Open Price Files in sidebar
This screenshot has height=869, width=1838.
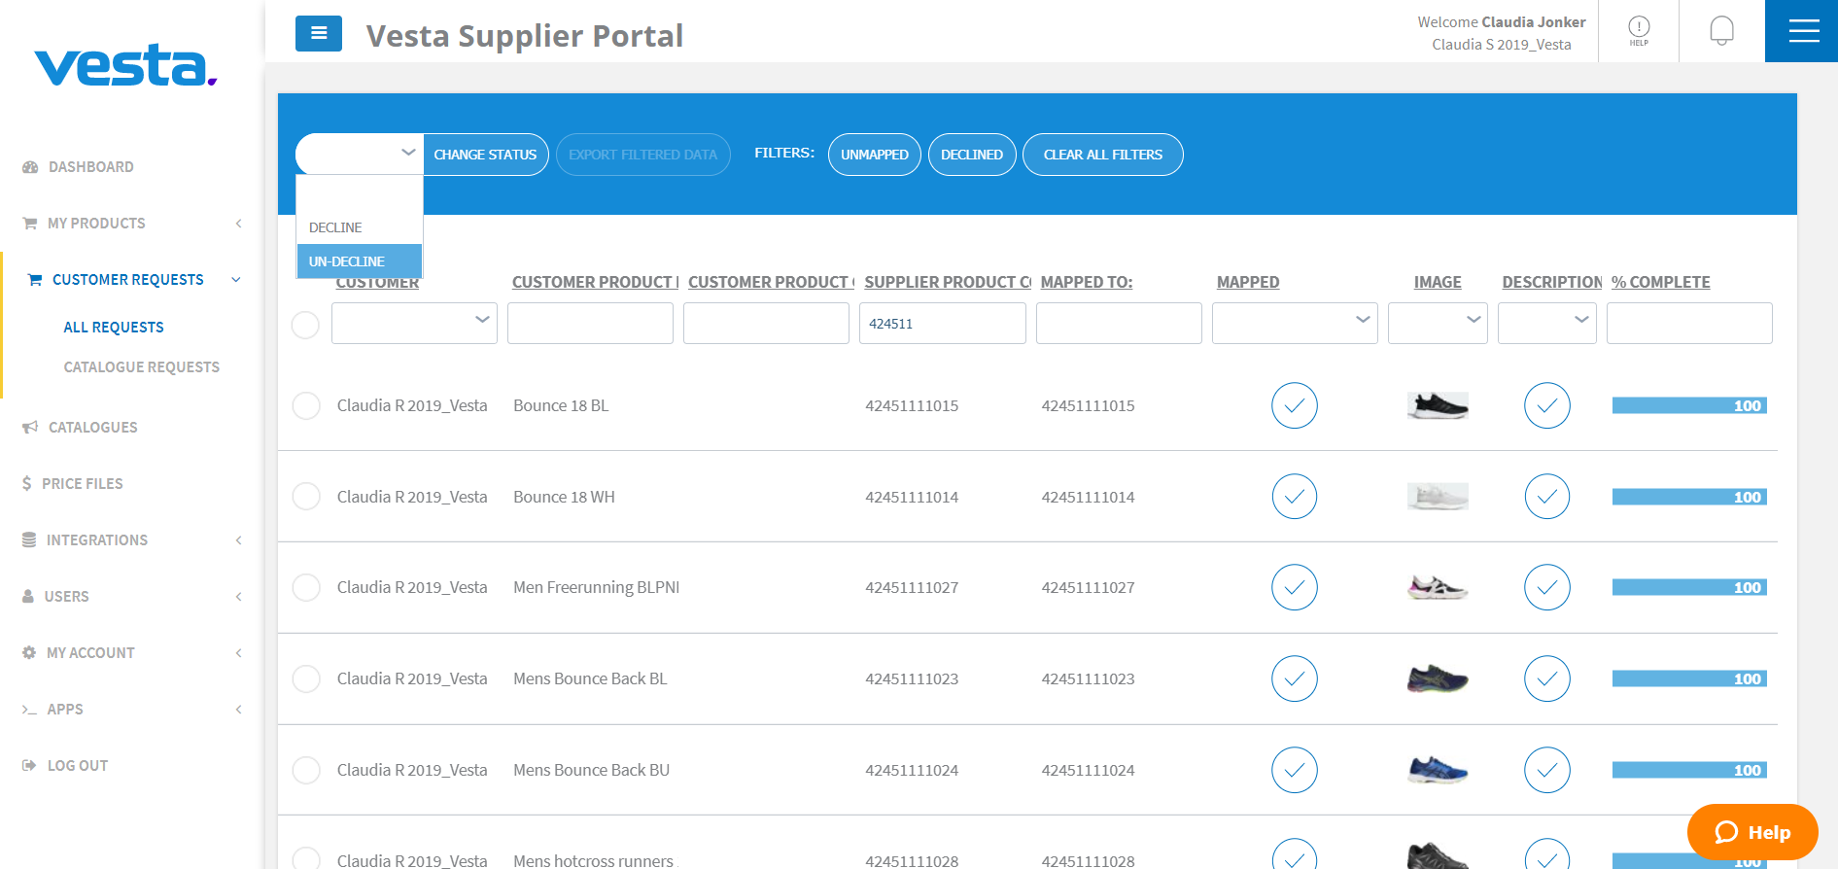[x=83, y=484]
